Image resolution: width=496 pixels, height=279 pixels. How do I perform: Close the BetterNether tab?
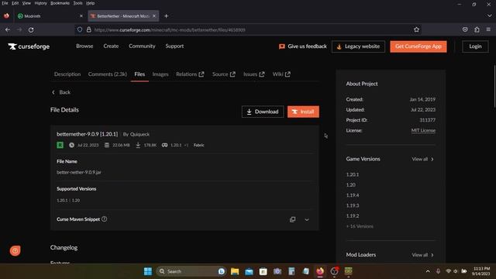tap(154, 15)
